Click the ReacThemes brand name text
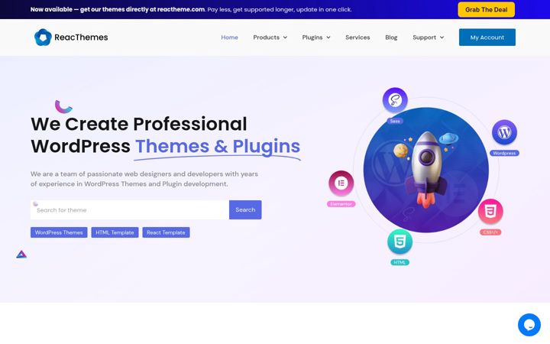This screenshot has height=344, width=550. [81, 37]
